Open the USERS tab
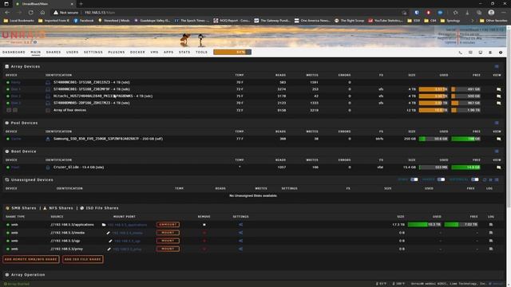The image size is (511, 287). [x=73, y=52]
